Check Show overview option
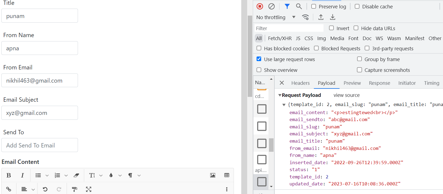The image size is (443, 194). coord(259,70)
